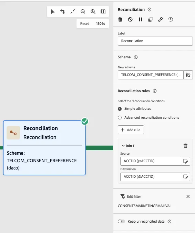Screen dimensions: 195x233
Task: Show info about Reconciliation rules
Action: click(155, 91)
